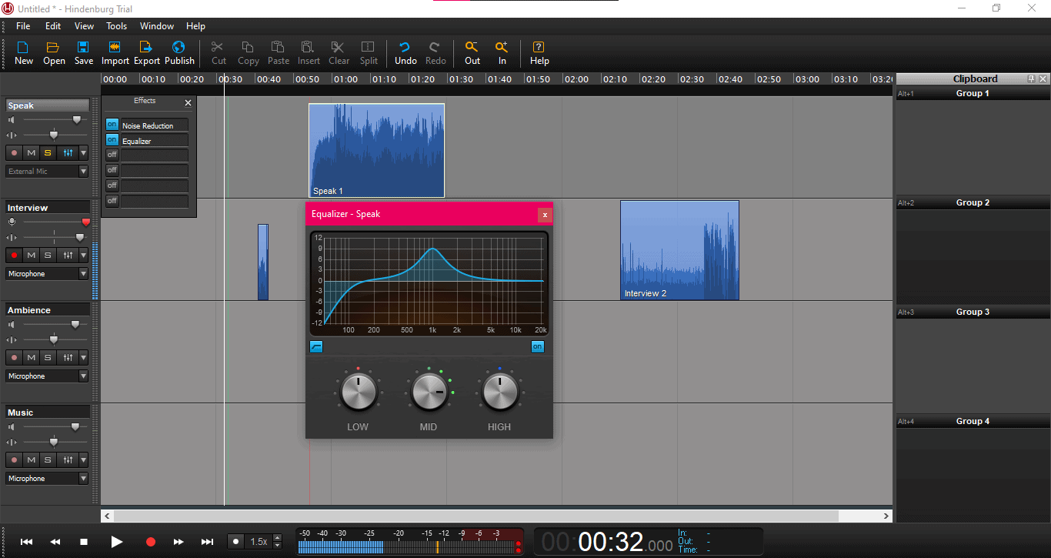
Task: Select the Cut tool in the toolbar
Action: tap(218, 52)
